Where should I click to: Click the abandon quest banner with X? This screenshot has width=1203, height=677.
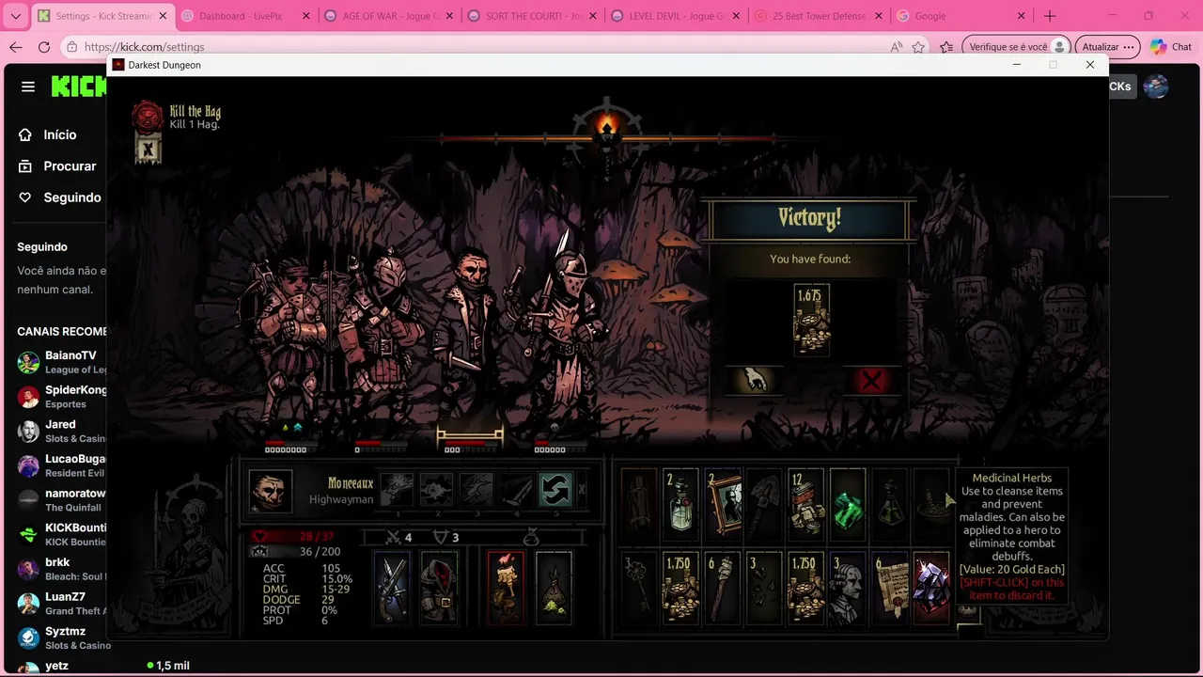[x=148, y=149]
